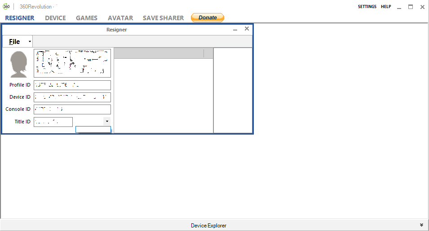Click the profile avatar silhouette image
Viewport: 429px width, 231px height.
pyautogui.click(x=18, y=64)
